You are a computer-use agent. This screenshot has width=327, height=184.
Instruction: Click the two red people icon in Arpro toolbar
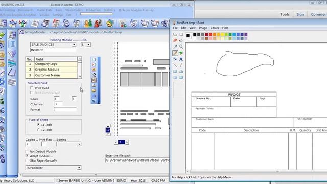(x=98, y=24)
